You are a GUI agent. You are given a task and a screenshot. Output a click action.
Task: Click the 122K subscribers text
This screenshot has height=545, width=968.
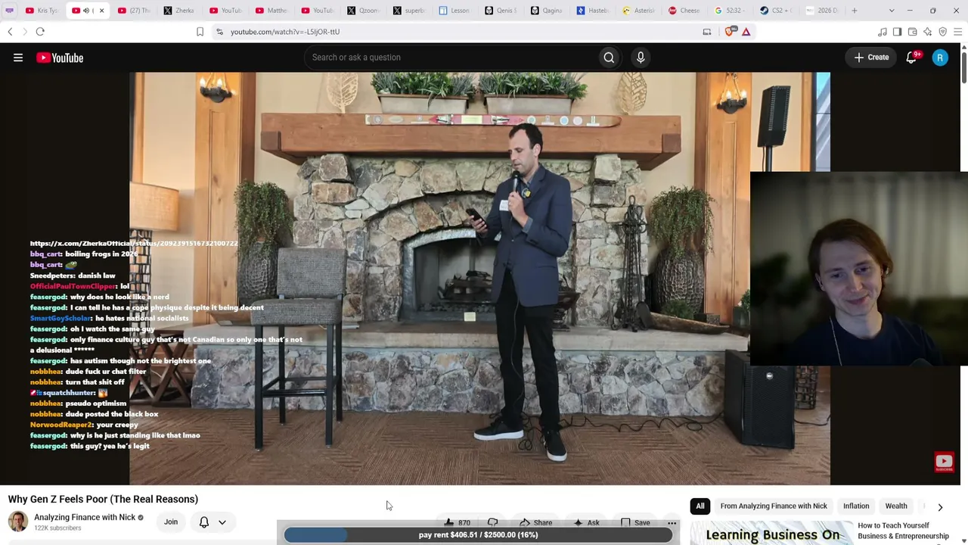pos(57,528)
